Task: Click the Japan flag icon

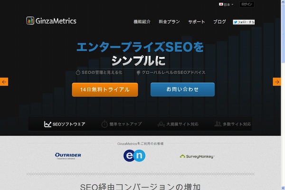Action: point(221,4)
